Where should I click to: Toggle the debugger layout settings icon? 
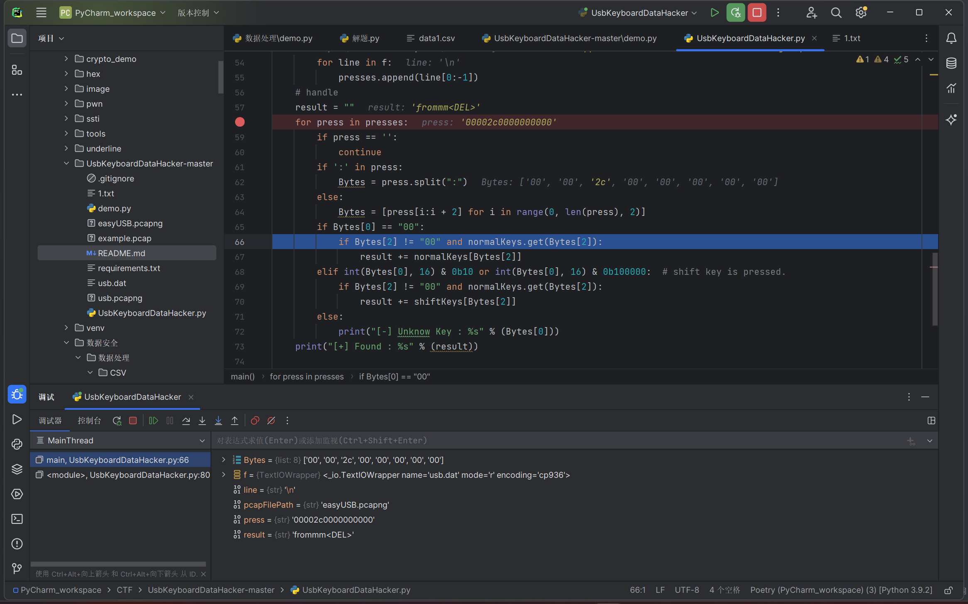point(931,421)
